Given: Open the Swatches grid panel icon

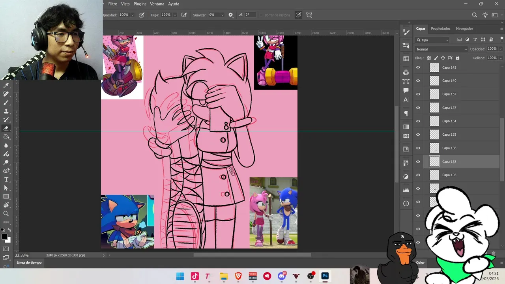Looking at the screenshot, I should click(406, 59).
